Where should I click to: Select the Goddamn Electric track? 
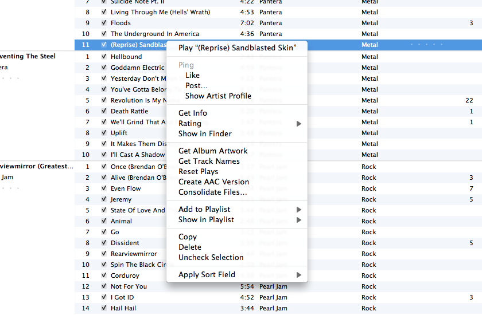tap(137, 68)
